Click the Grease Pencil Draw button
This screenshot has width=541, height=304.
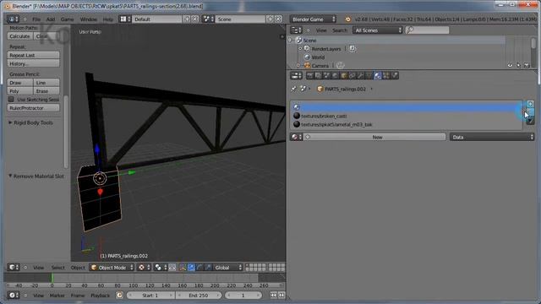click(x=20, y=83)
